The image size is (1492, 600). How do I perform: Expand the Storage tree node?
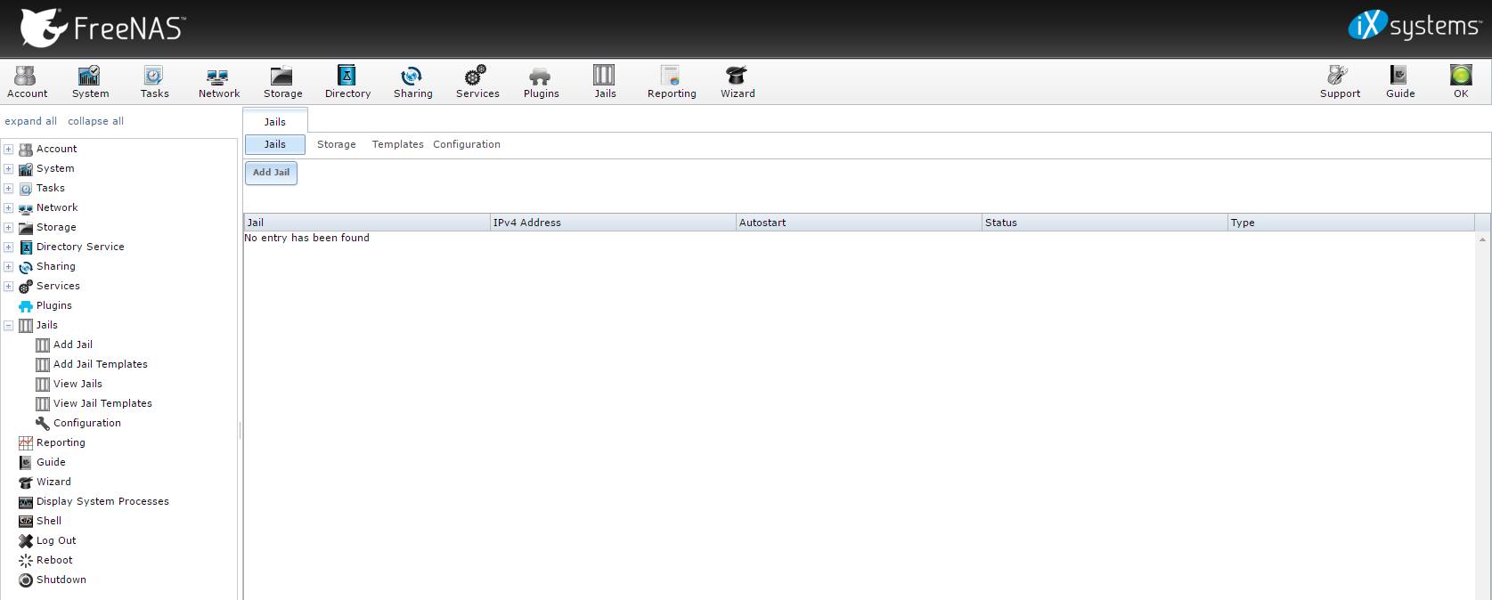pyautogui.click(x=9, y=228)
